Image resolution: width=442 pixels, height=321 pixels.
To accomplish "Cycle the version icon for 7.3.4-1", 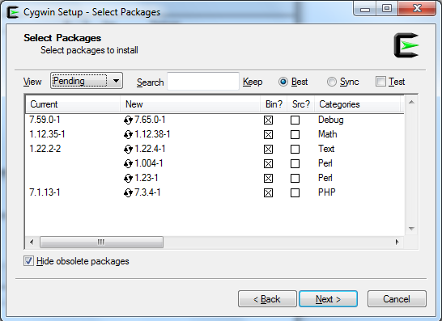I will pyautogui.click(x=128, y=193).
